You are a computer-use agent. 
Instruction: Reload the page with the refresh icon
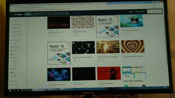coord(16,8)
